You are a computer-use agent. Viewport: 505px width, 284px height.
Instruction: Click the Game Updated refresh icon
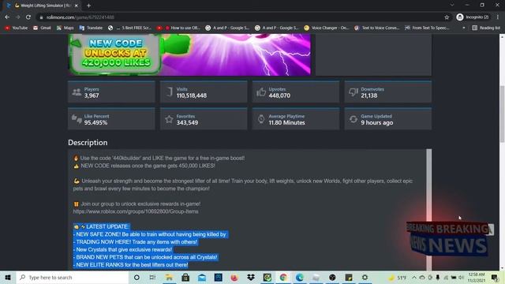pos(353,119)
